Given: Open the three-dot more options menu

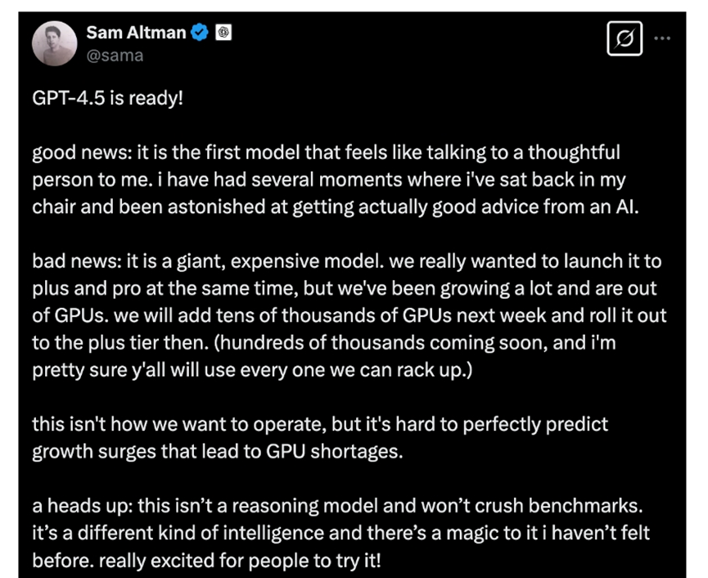Looking at the screenshot, I should (x=662, y=38).
